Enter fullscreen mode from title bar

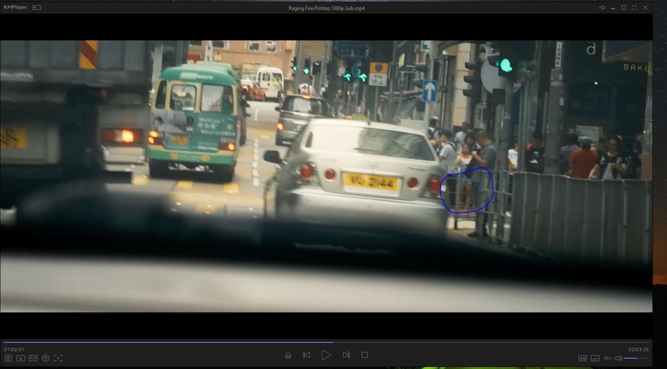(634, 7)
